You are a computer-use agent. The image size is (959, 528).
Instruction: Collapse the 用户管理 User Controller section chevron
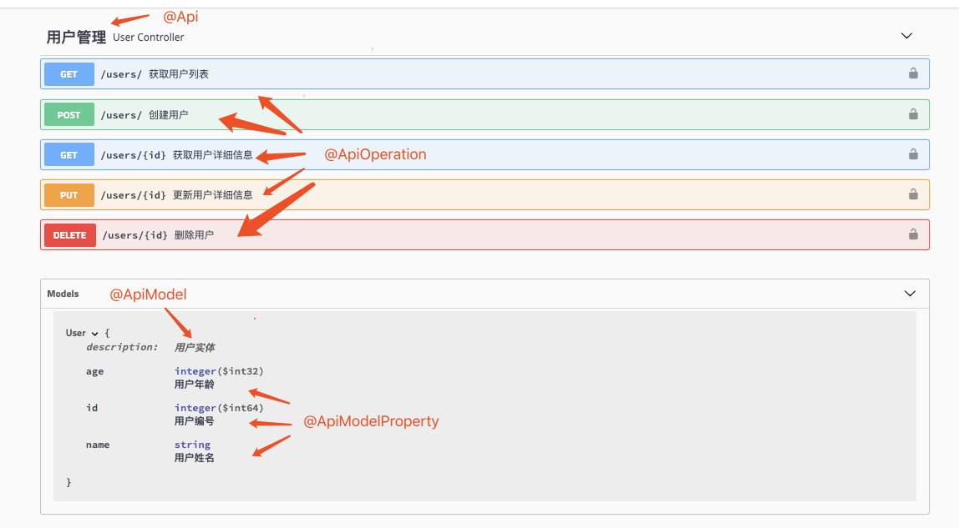coord(906,36)
